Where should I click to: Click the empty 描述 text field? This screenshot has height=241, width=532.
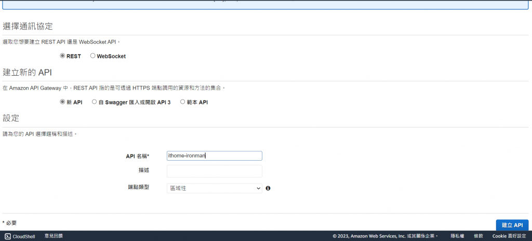[215, 171]
